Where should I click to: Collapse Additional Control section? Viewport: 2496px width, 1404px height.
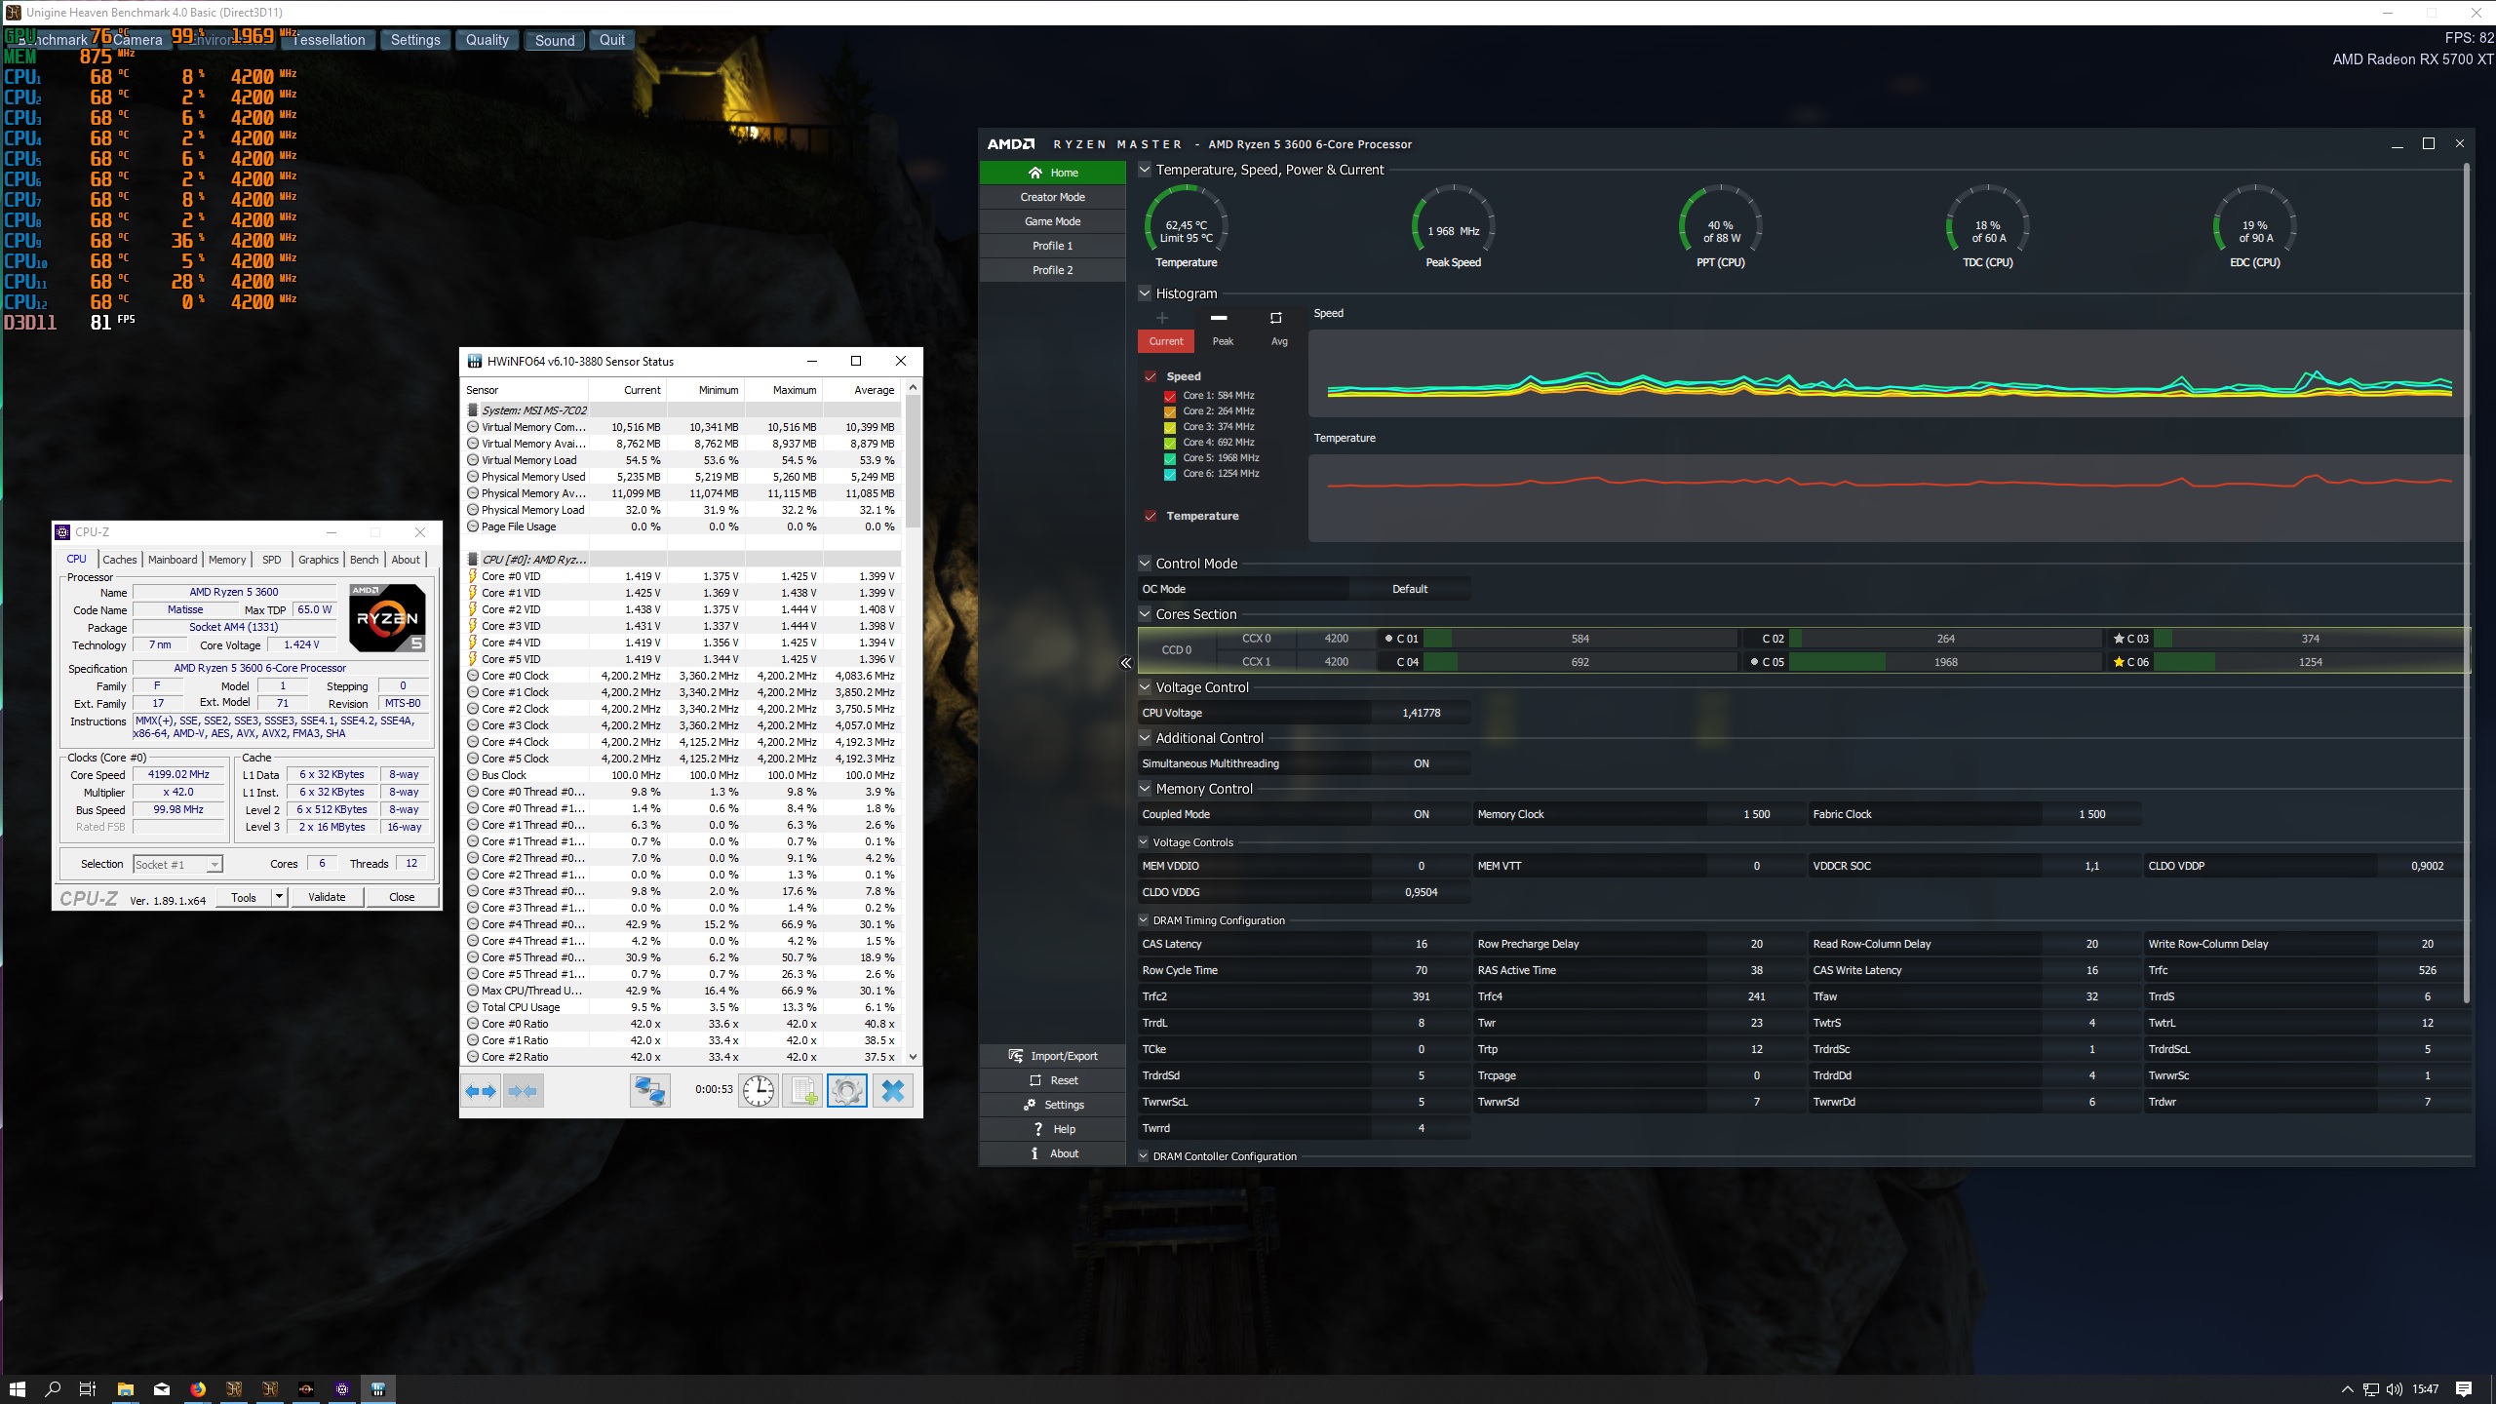tap(1145, 737)
